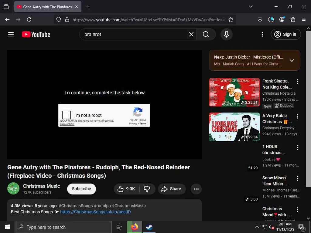
Task: Open White Christmas Sinatra thumbnail
Action: tap(234, 92)
